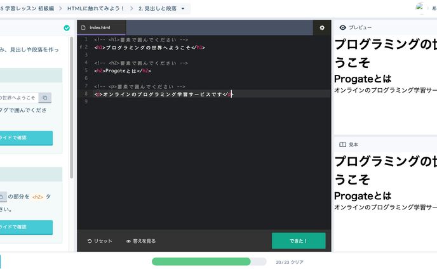Viewport: 437px width, 269px height.
Task: Click the h2 tag label in instructions
Action: point(37,197)
